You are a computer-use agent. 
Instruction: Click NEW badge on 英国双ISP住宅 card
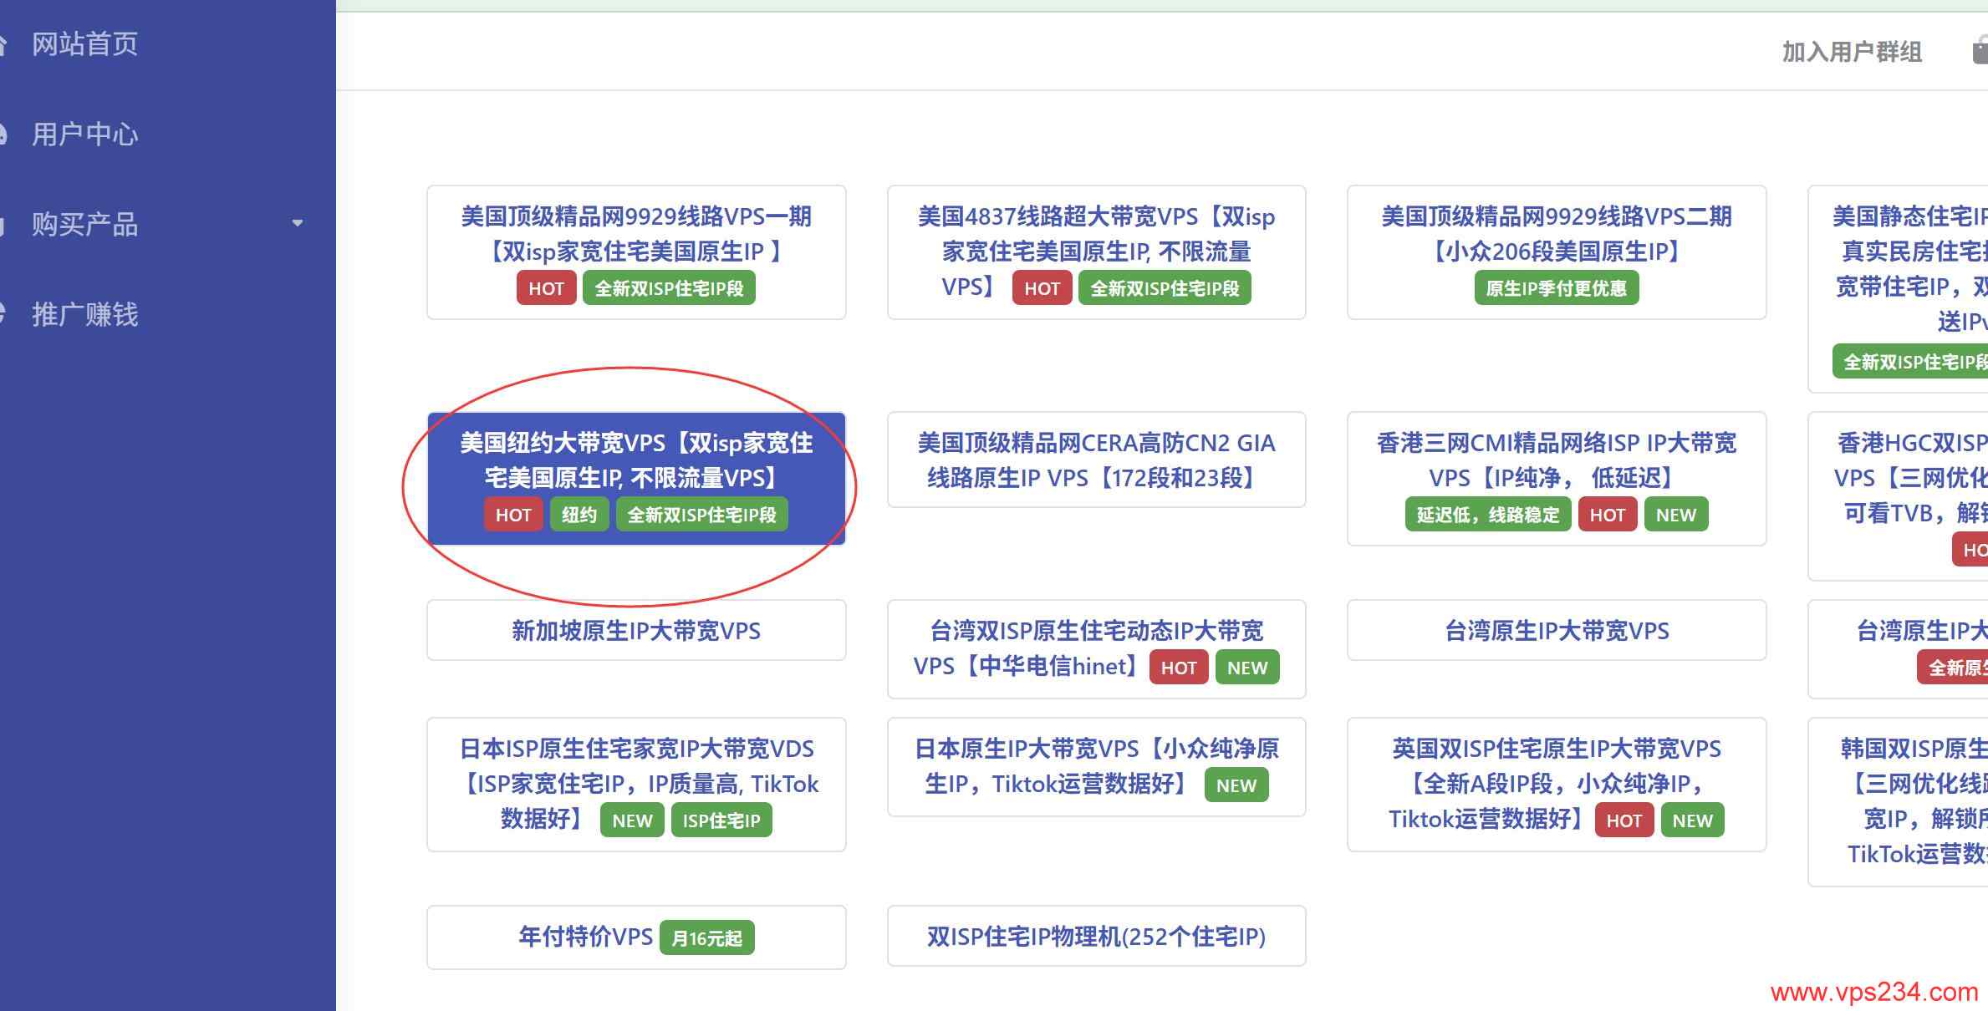pyautogui.click(x=1693, y=820)
